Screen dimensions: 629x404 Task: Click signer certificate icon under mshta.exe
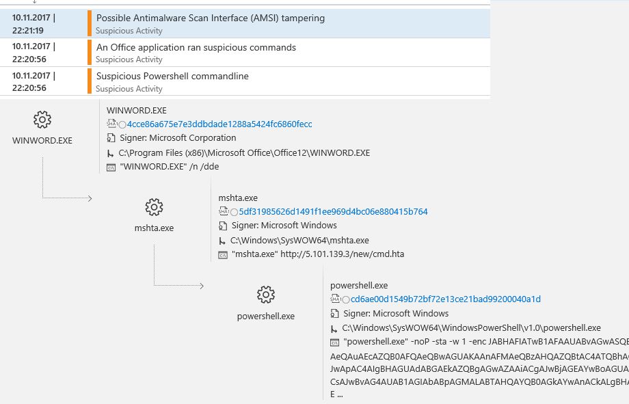click(x=223, y=226)
